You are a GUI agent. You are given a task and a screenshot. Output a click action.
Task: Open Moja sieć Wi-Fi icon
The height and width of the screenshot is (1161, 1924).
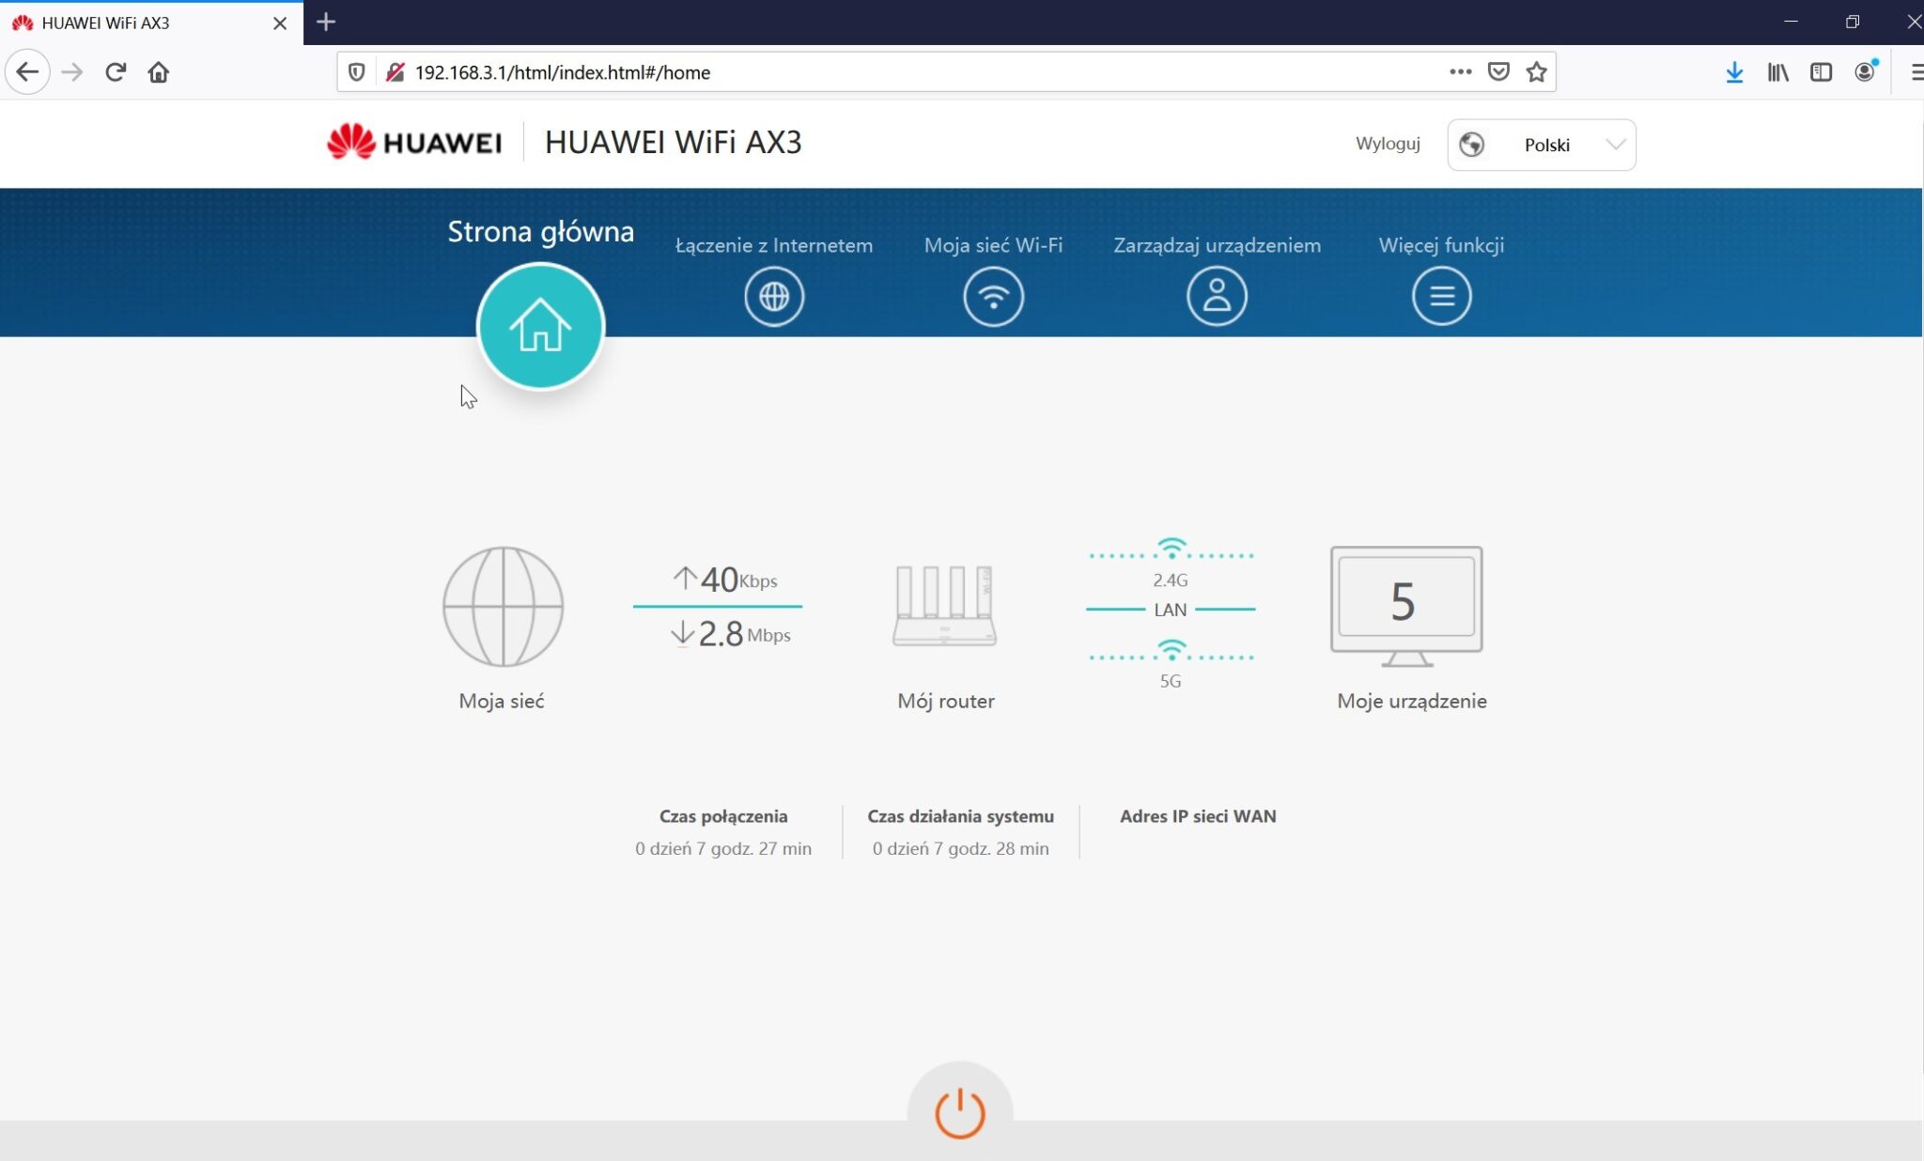[x=993, y=296]
